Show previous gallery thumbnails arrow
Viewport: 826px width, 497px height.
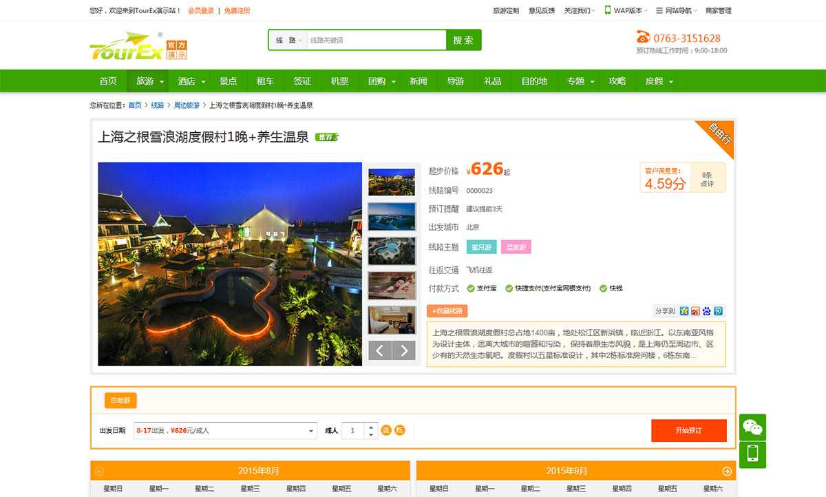[380, 350]
